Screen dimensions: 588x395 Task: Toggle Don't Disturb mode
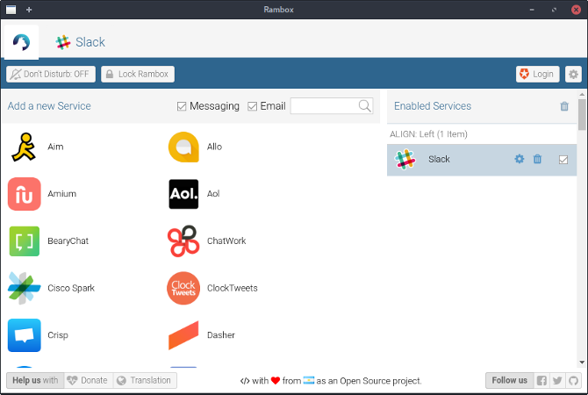51,74
